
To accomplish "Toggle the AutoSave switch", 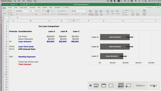I will pos(17,5).
